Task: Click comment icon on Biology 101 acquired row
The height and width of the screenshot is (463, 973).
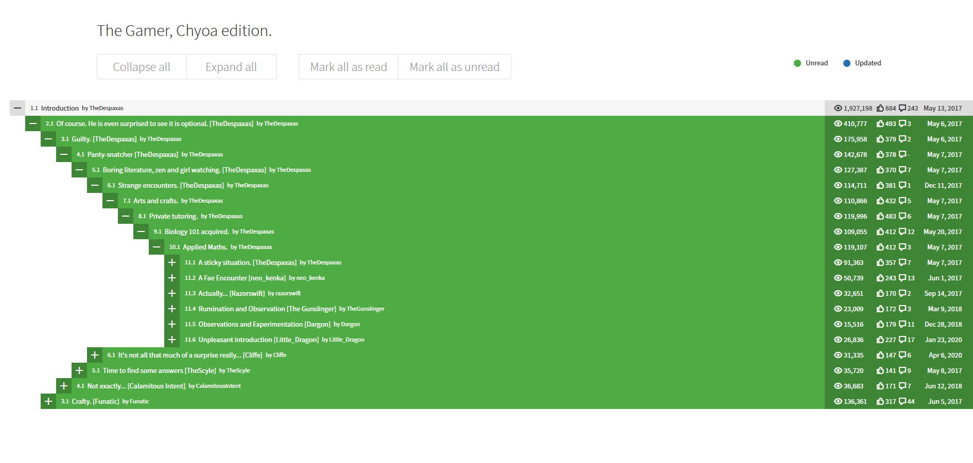Action: (902, 232)
